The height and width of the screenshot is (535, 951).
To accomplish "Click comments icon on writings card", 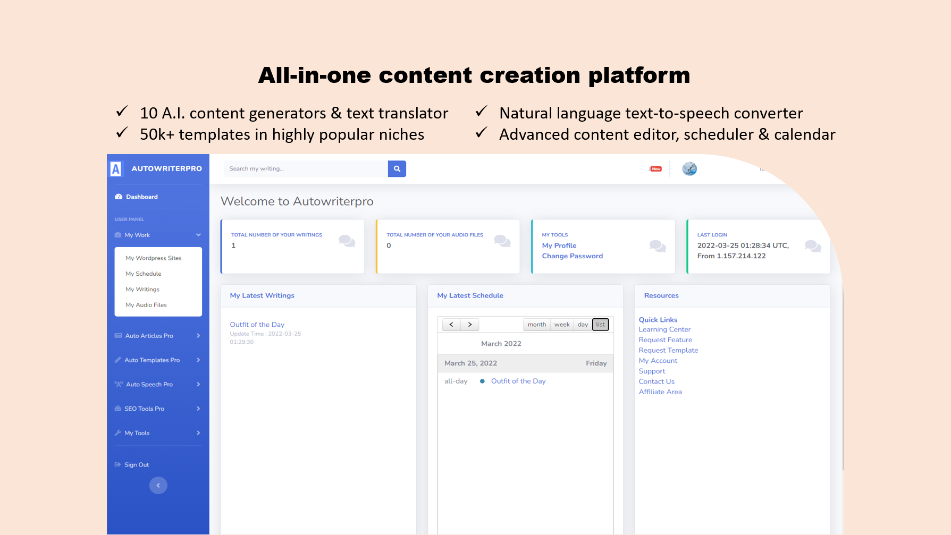I will [x=347, y=241].
